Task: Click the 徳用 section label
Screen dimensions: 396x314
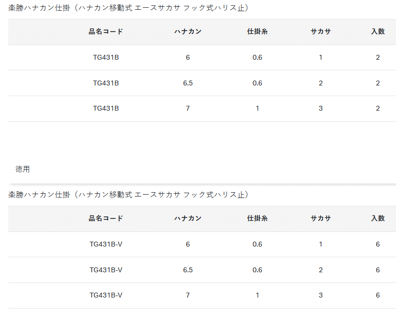Action: (x=22, y=169)
